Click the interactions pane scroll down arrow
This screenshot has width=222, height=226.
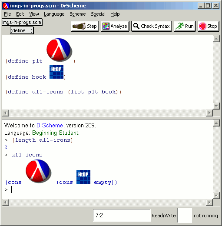(216, 196)
